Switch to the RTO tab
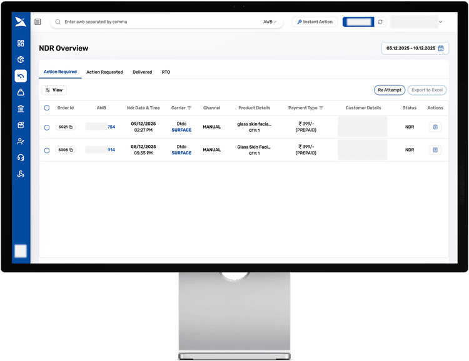 tap(166, 72)
